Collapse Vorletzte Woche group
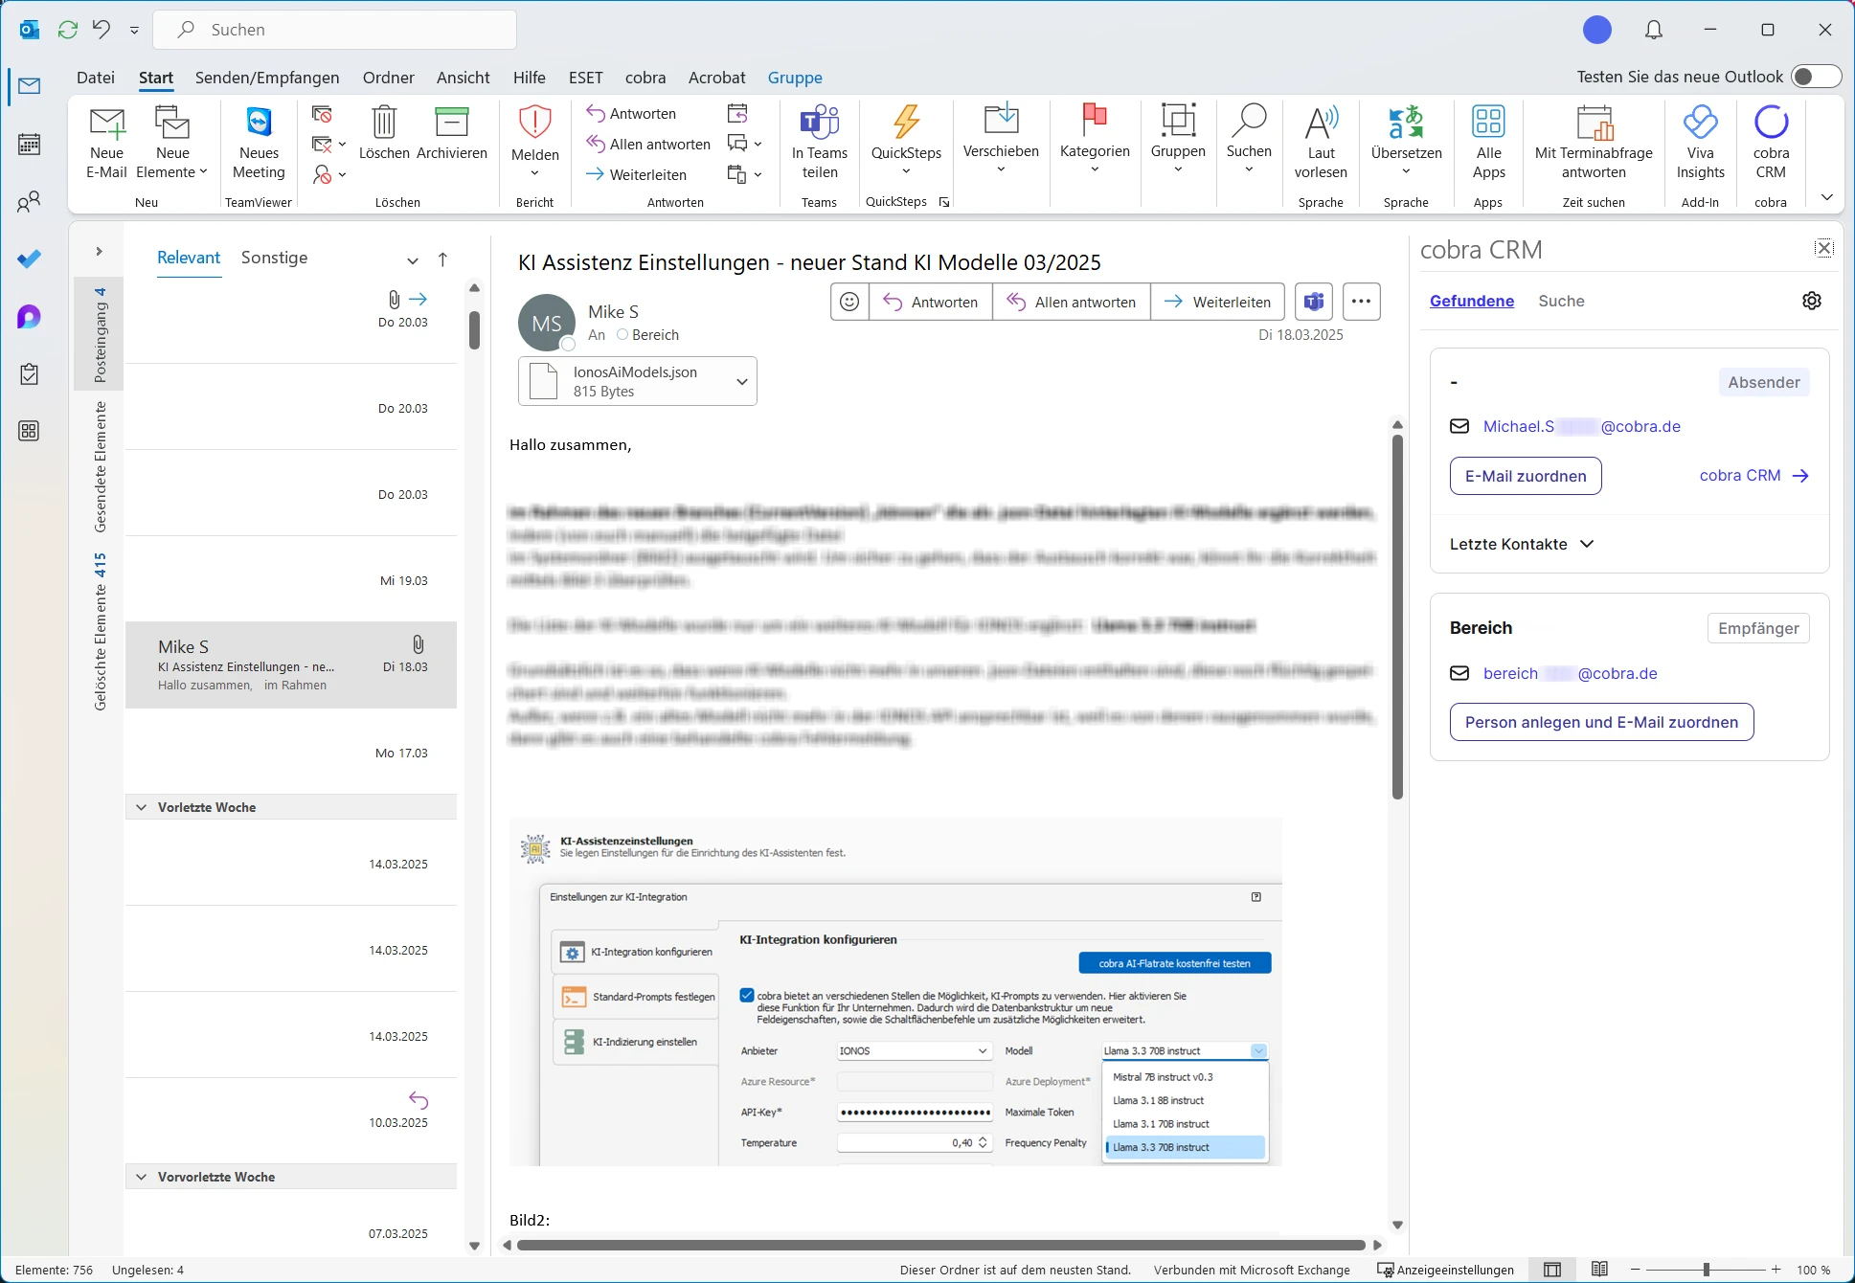The image size is (1855, 1283). 142,807
